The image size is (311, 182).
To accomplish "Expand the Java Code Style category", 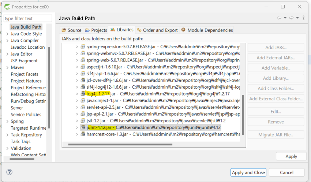I will tap(7, 34).
